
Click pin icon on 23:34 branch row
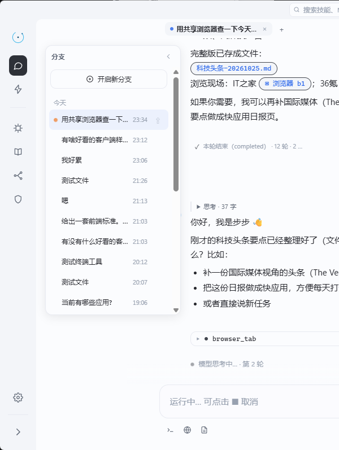(x=158, y=120)
